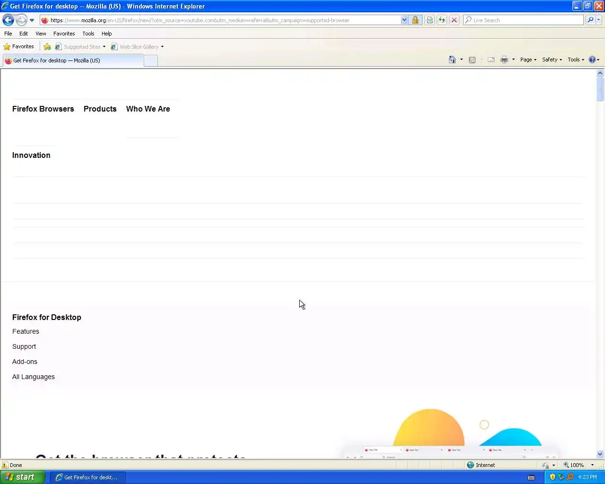Click the Protected Mode lock status icon
This screenshot has height=484, width=605.
coord(545,465)
